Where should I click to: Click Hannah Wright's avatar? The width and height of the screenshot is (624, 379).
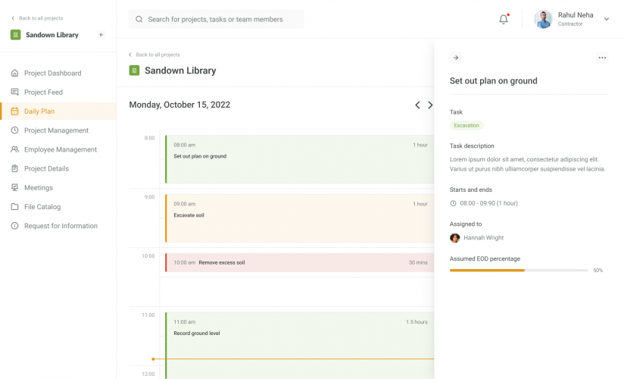coord(455,238)
